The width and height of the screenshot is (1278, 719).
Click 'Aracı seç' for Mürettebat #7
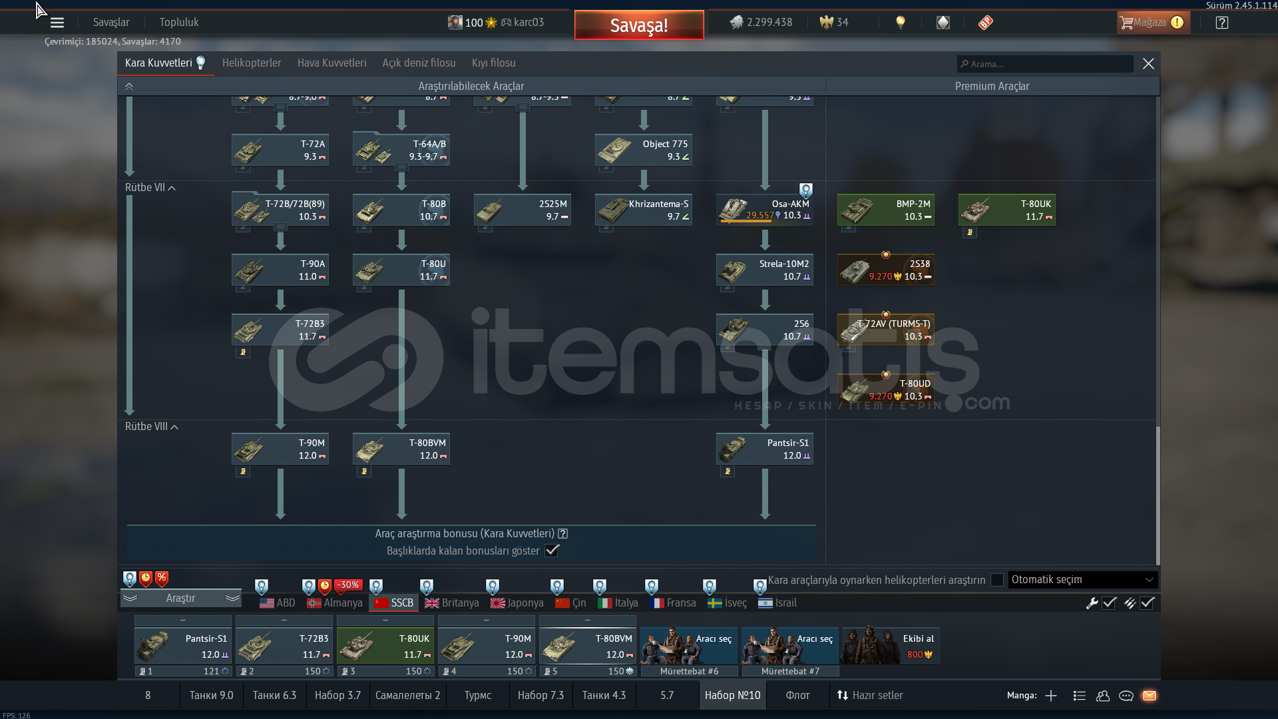pyautogui.click(x=790, y=646)
